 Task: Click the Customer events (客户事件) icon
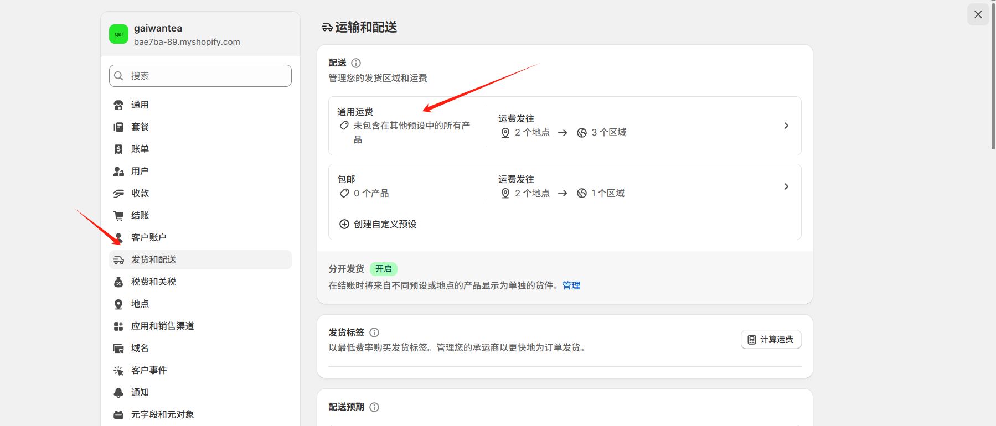click(x=118, y=371)
